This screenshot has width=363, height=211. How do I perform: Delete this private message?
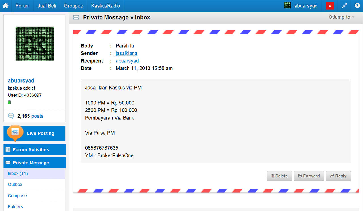(279, 176)
